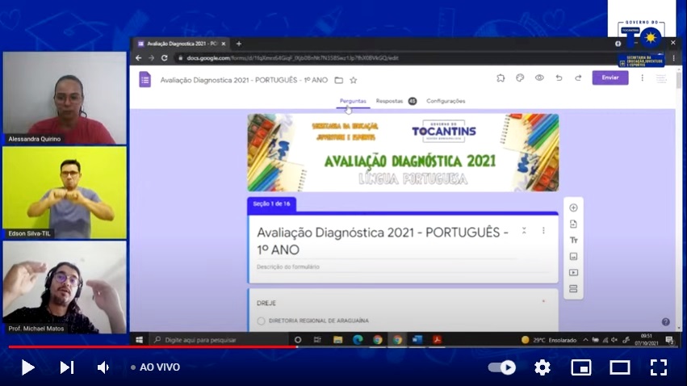This screenshot has height=386, width=687.
Task: Mute the video with the speaker icon
Action: coord(103,367)
